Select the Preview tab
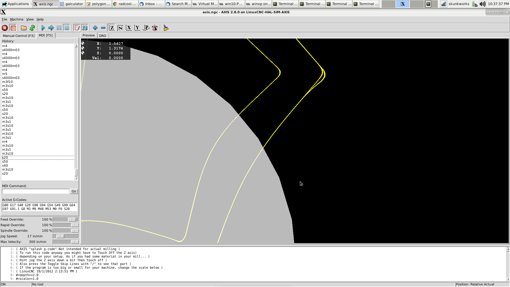 pyautogui.click(x=88, y=35)
